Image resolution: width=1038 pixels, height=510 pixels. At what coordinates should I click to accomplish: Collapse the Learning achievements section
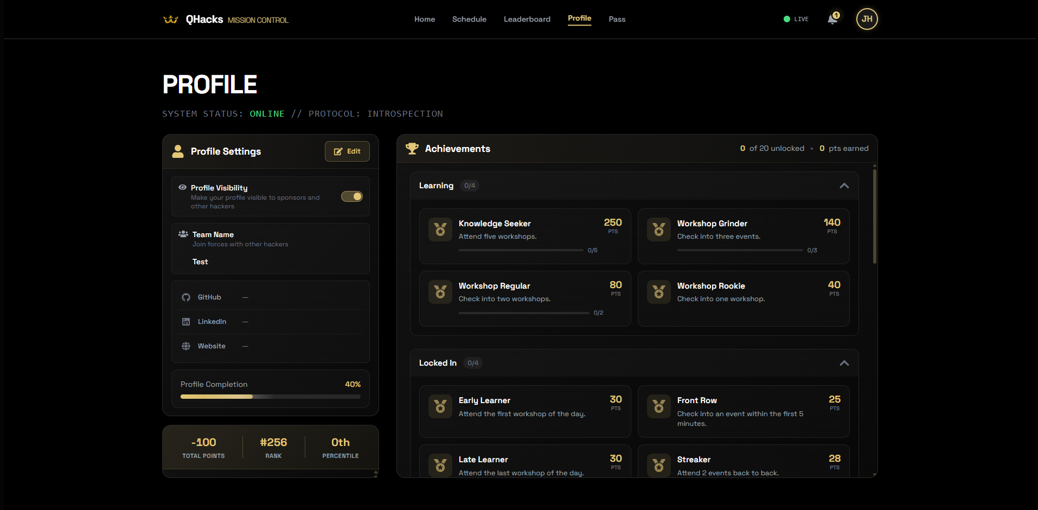click(x=844, y=186)
